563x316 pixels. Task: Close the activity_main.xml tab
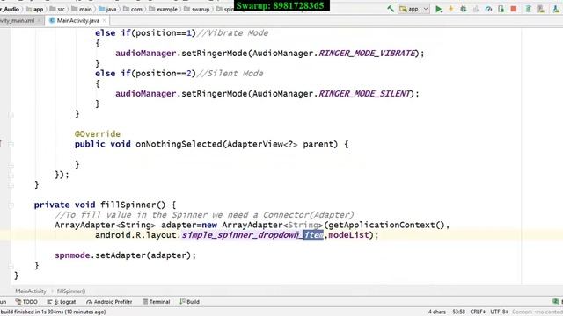[x=39, y=21]
